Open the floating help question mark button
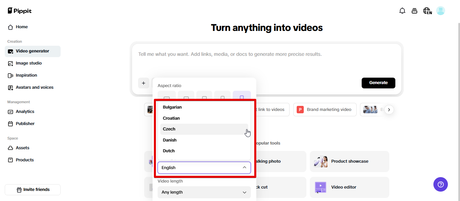460x201 pixels. click(440, 184)
